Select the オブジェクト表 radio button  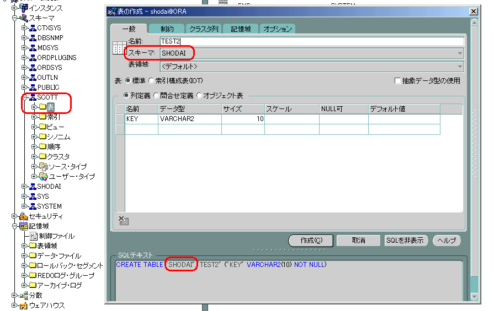[x=199, y=96]
